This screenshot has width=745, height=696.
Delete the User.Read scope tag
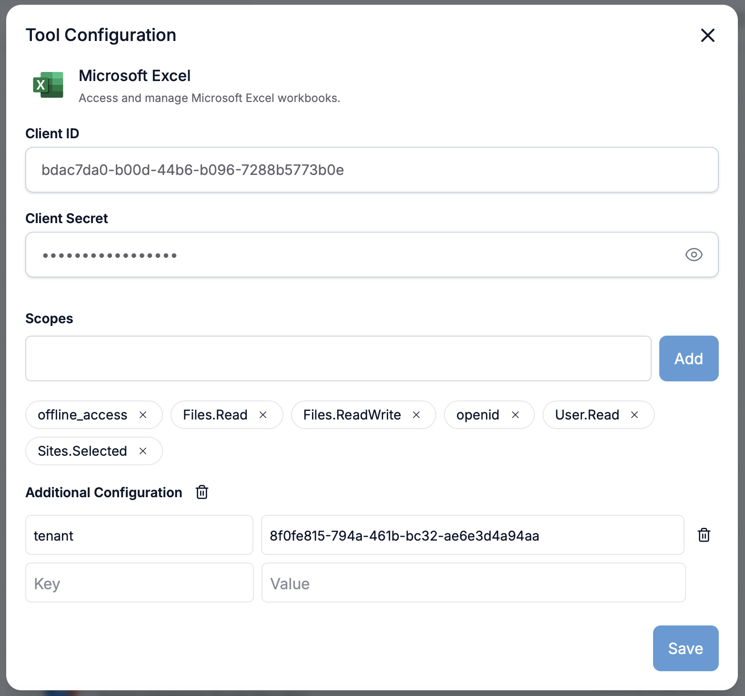tap(634, 415)
